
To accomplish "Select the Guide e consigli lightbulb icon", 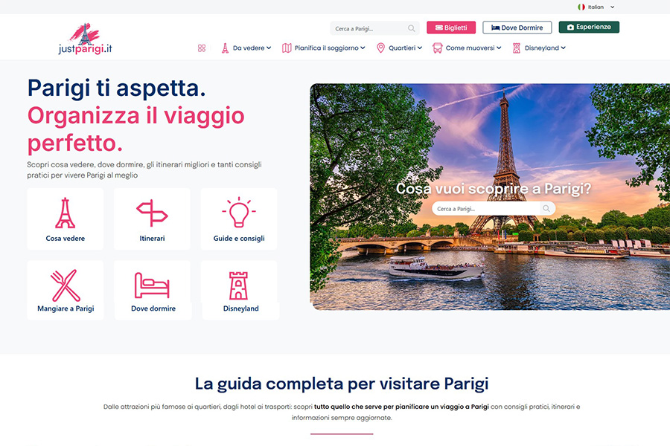I will coord(239,212).
